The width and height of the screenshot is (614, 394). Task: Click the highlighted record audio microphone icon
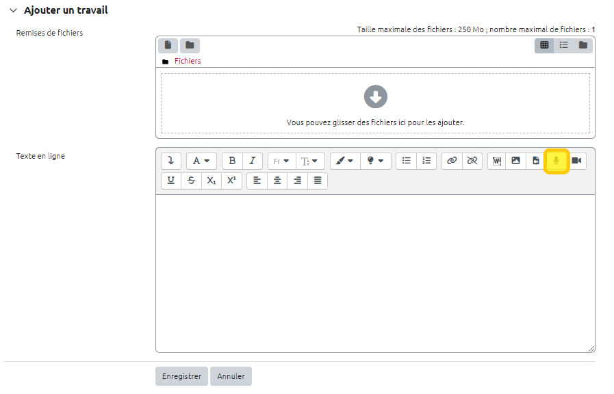[557, 161]
